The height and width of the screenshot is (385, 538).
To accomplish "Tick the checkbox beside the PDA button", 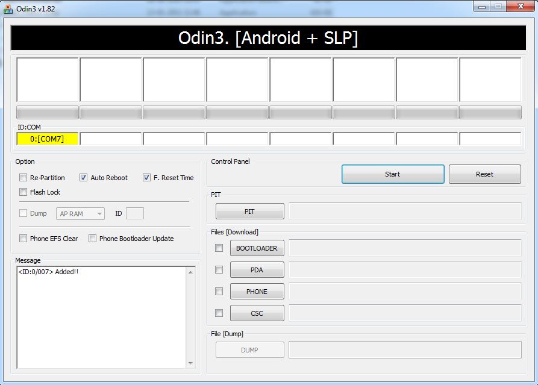I will pos(219,269).
